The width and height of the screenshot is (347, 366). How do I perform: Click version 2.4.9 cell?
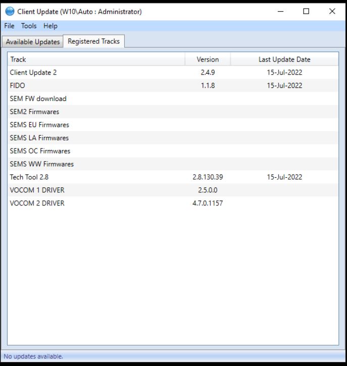208,72
